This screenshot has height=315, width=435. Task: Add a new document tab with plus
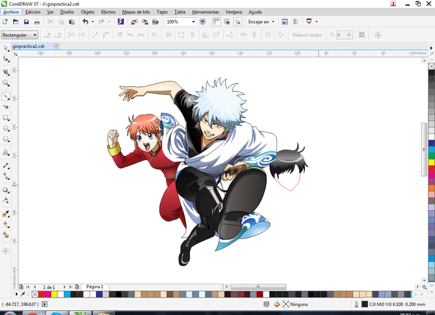point(56,46)
